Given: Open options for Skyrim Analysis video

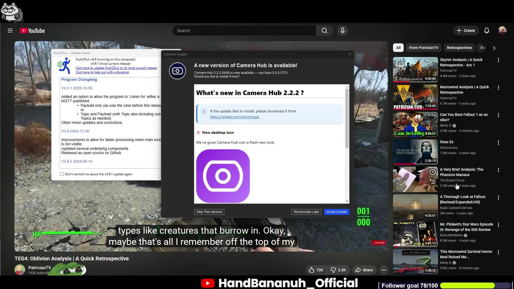Looking at the screenshot, I should [498, 60].
